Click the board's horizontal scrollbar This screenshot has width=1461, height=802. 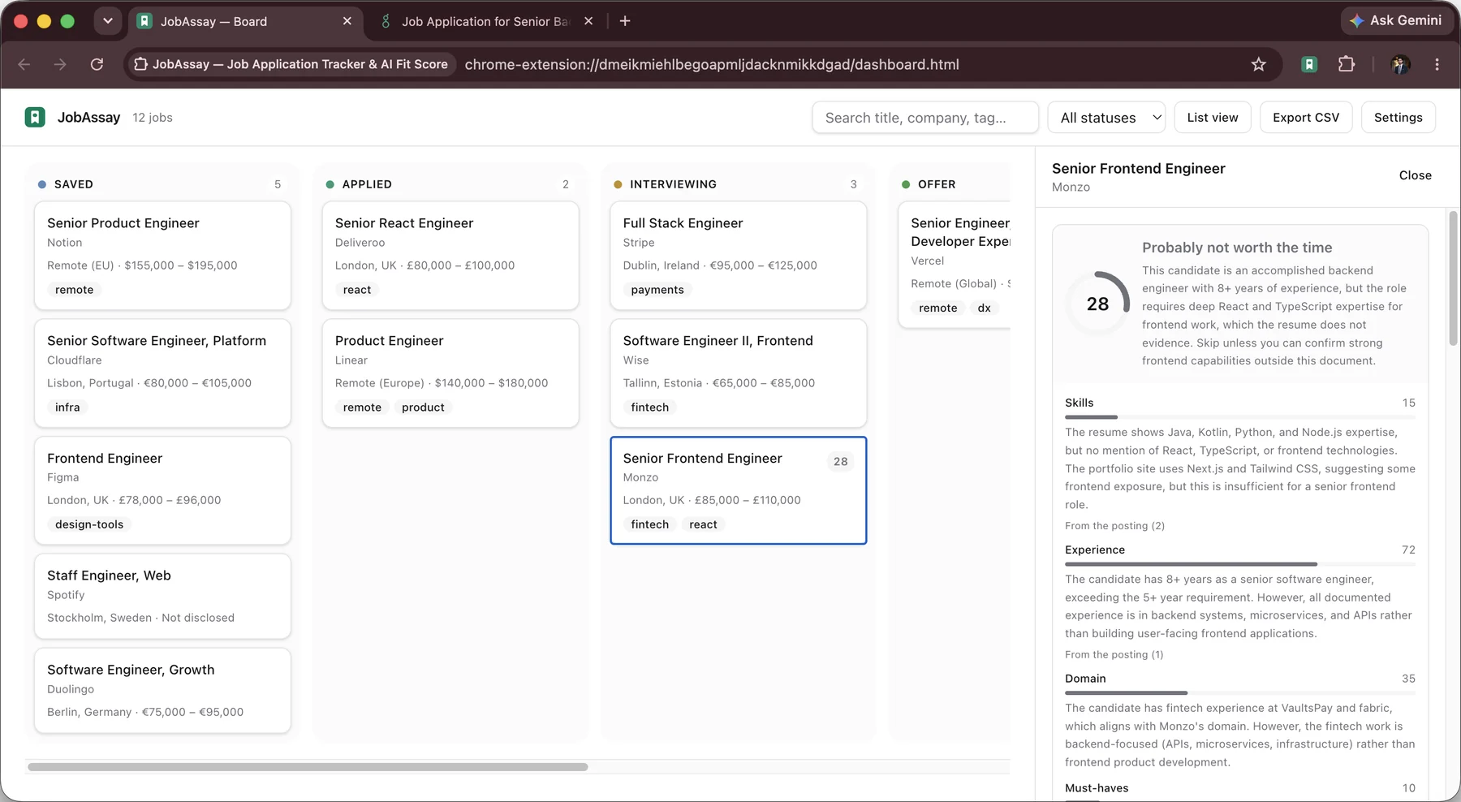pos(308,767)
